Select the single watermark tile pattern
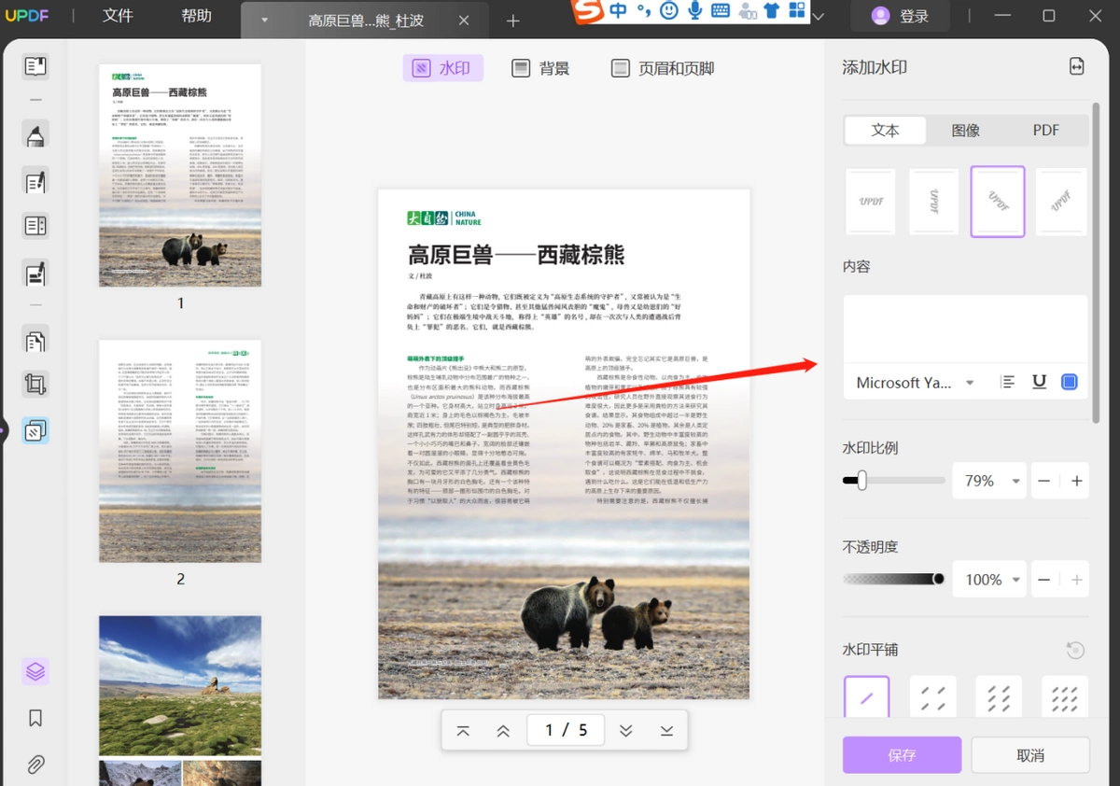This screenshot has height=786, width=1120. pos(867,699)
